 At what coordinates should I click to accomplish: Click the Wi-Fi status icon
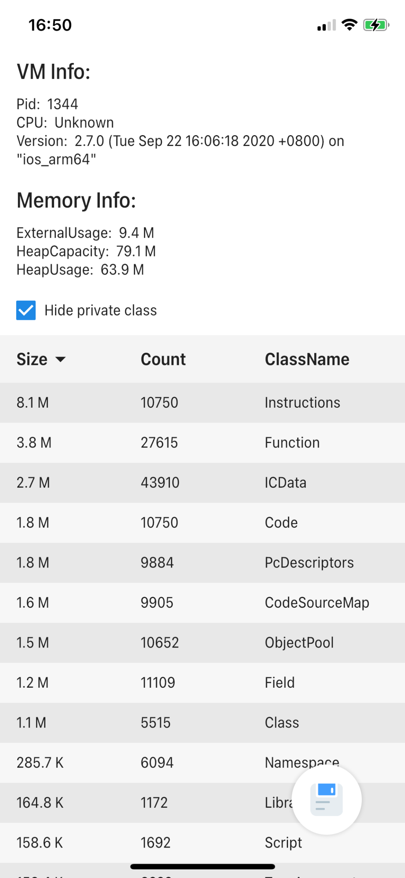click(349, 25)
